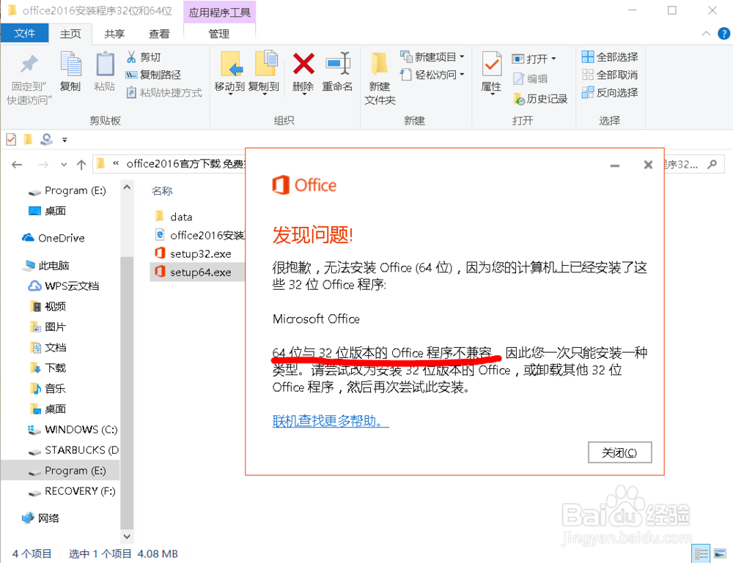Click the search magnifier icon
This screenshot has height=563, width=733.
click(712, 164)
